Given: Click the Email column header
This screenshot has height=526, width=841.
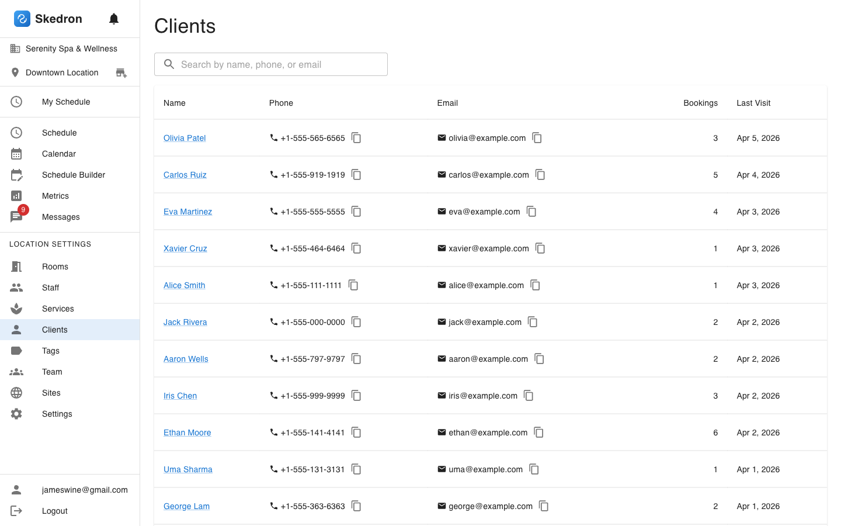Looking at the screenshot, I should [447, 103].
